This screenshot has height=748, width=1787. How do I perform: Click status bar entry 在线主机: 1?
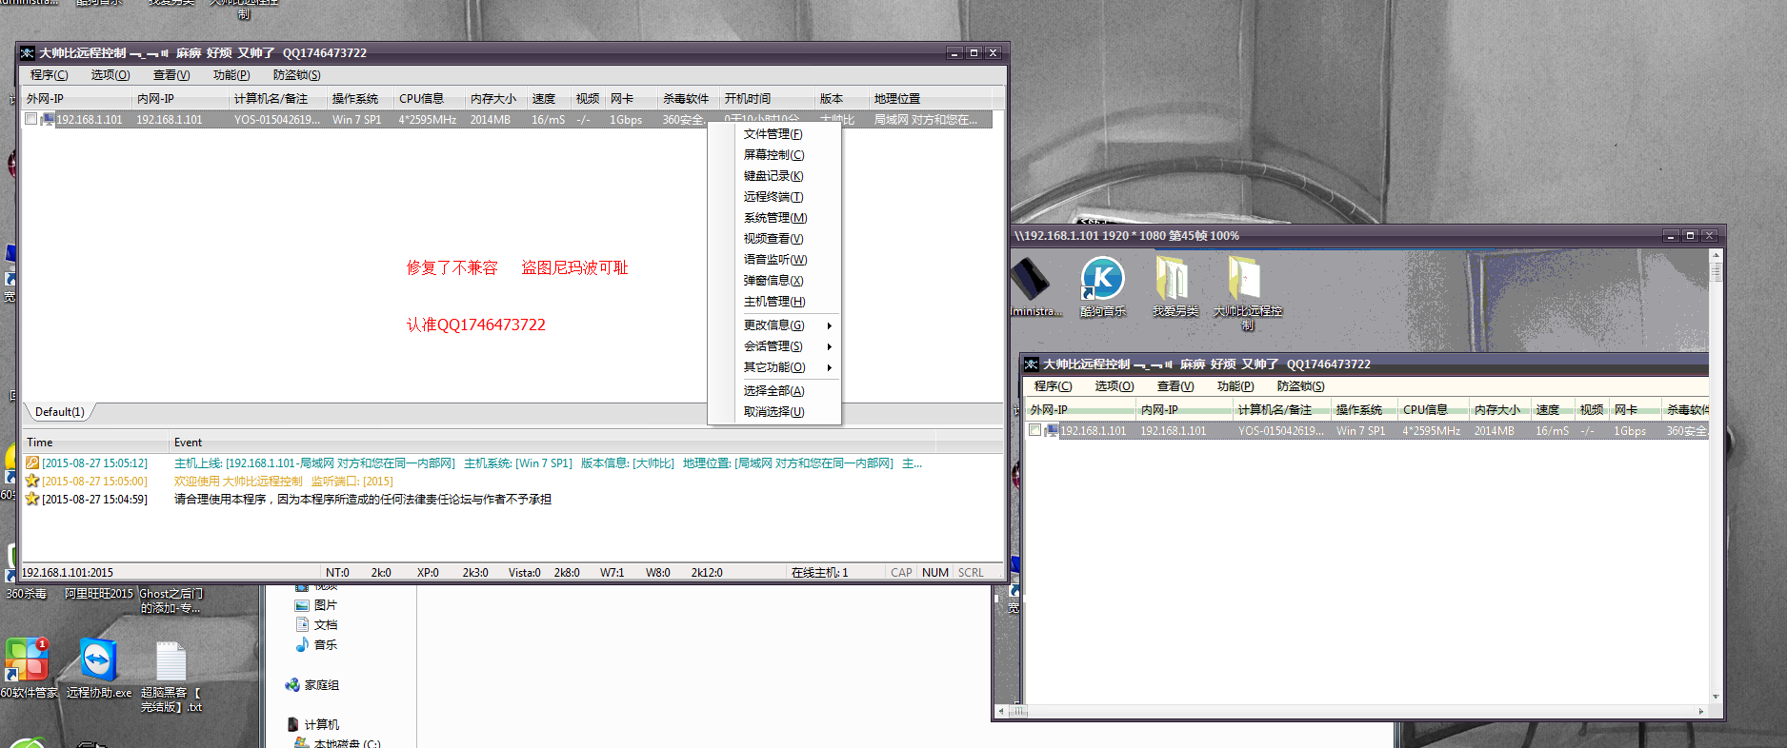pyautogui.click(x=819, y=573)
